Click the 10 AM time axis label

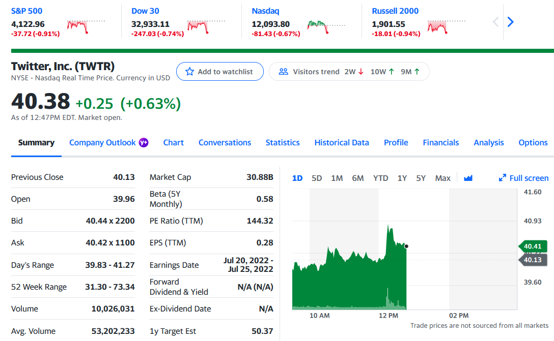pos(319,316)
